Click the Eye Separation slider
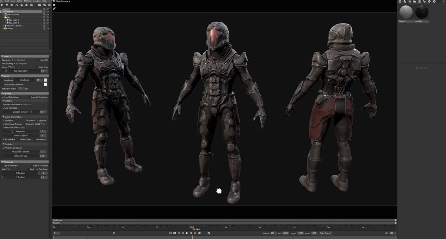The image size is (446, 239). [x=20, y=71]
